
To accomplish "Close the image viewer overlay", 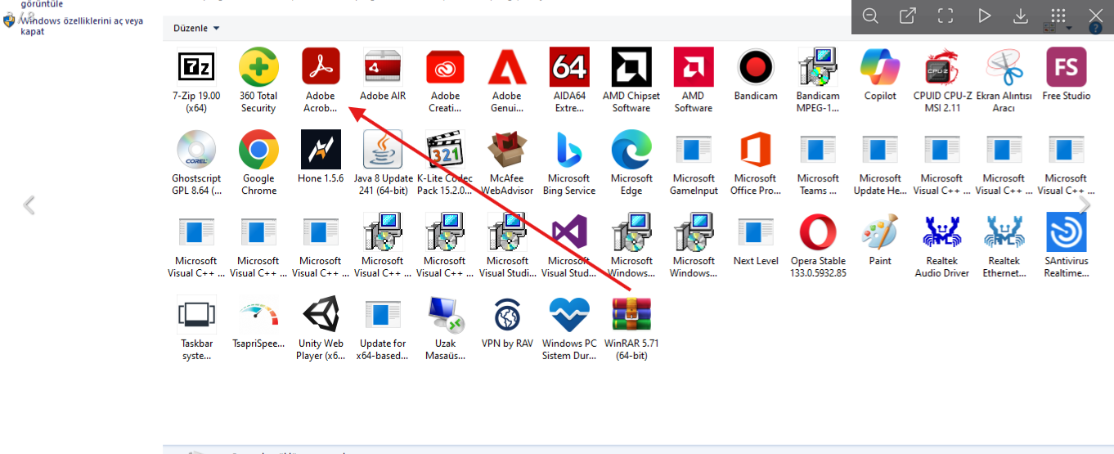I will click(1096, 16).
